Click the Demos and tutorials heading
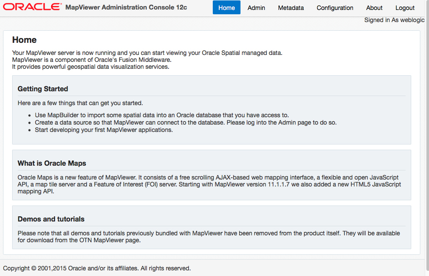This screenshot has height=276, width=429. 51,219
